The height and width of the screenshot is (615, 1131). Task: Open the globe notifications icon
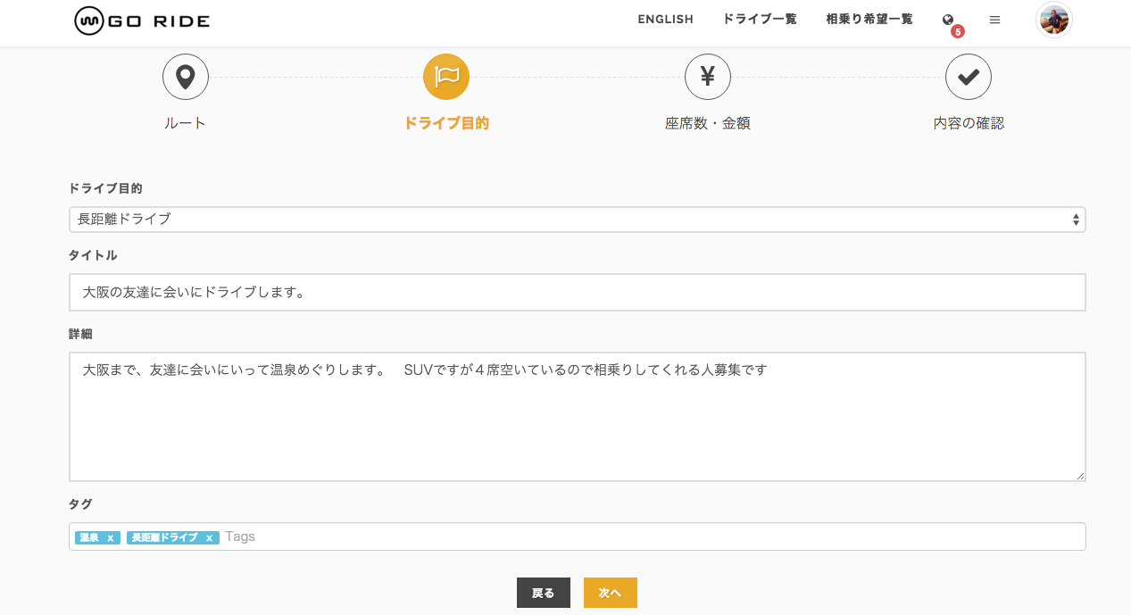(948, 20)
